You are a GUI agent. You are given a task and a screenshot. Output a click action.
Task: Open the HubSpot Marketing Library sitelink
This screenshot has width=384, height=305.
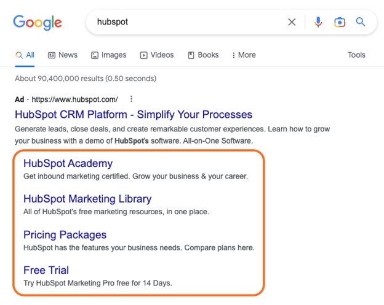(x=87, y=199)
